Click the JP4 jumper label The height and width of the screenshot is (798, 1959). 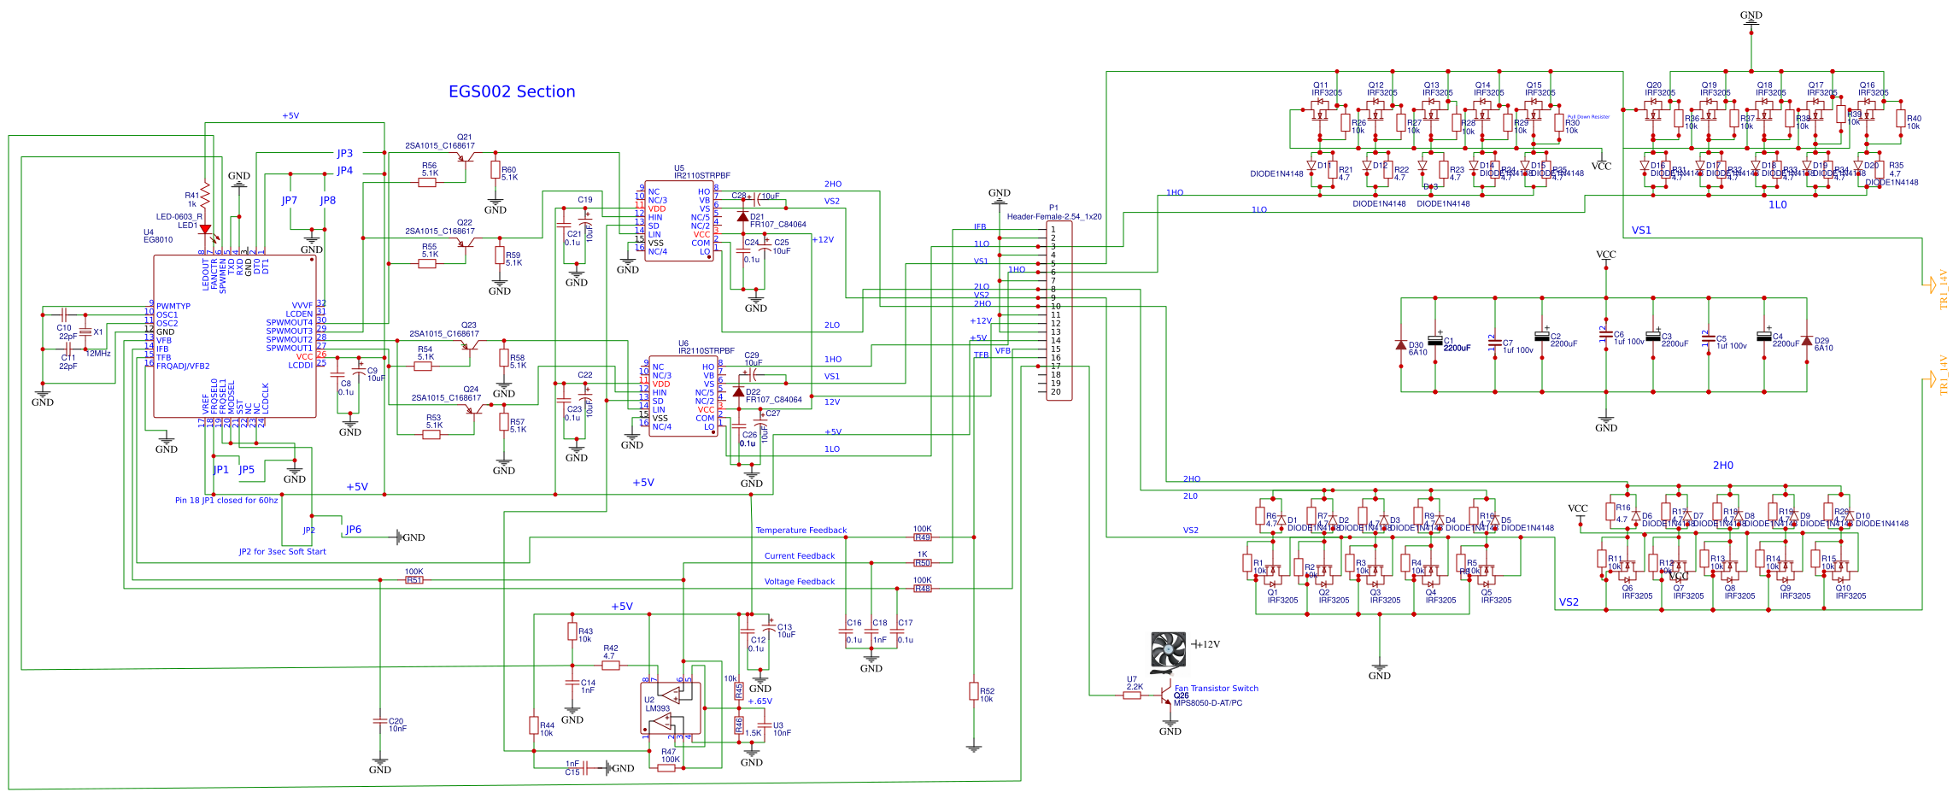344,171
